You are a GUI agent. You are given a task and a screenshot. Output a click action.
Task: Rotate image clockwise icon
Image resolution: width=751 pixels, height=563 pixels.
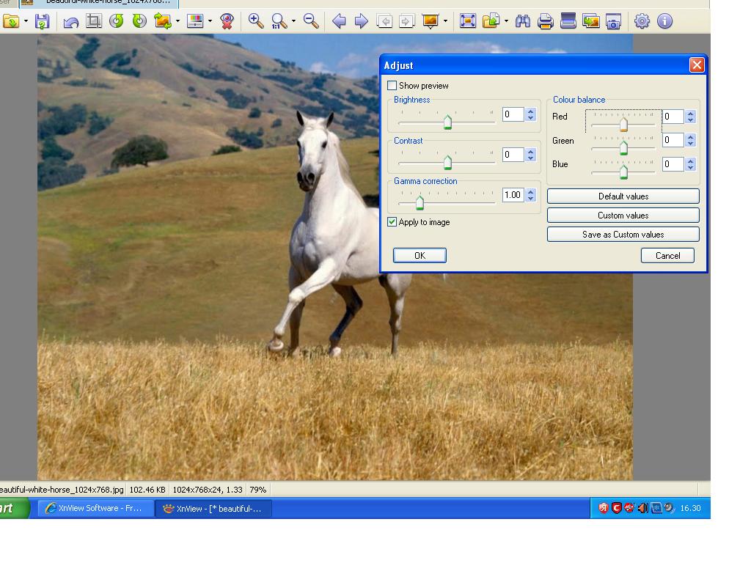point(139,21)
